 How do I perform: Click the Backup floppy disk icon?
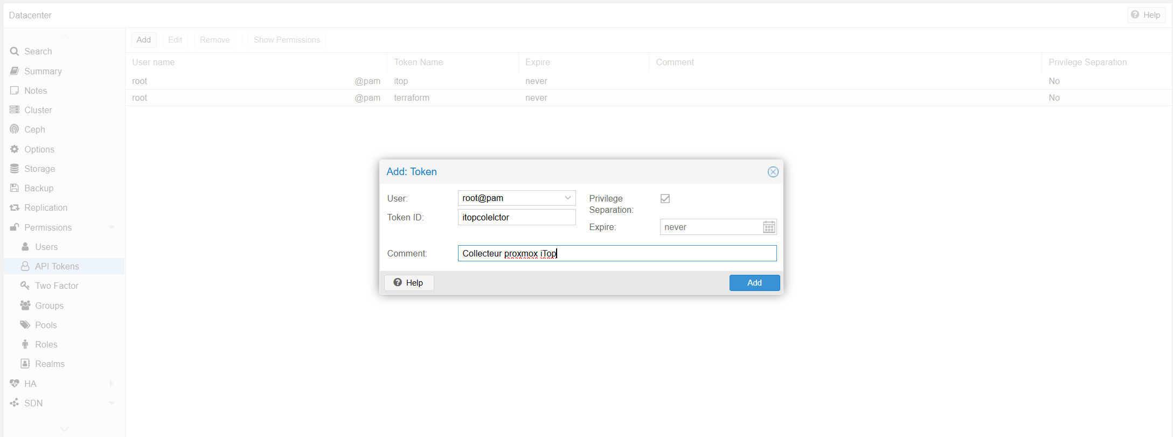point(15,188)
